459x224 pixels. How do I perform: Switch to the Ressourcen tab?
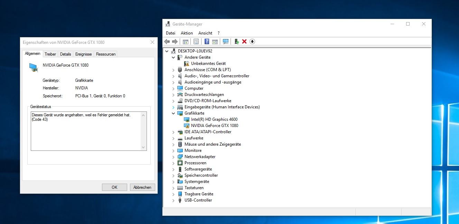tap(106, 54)
